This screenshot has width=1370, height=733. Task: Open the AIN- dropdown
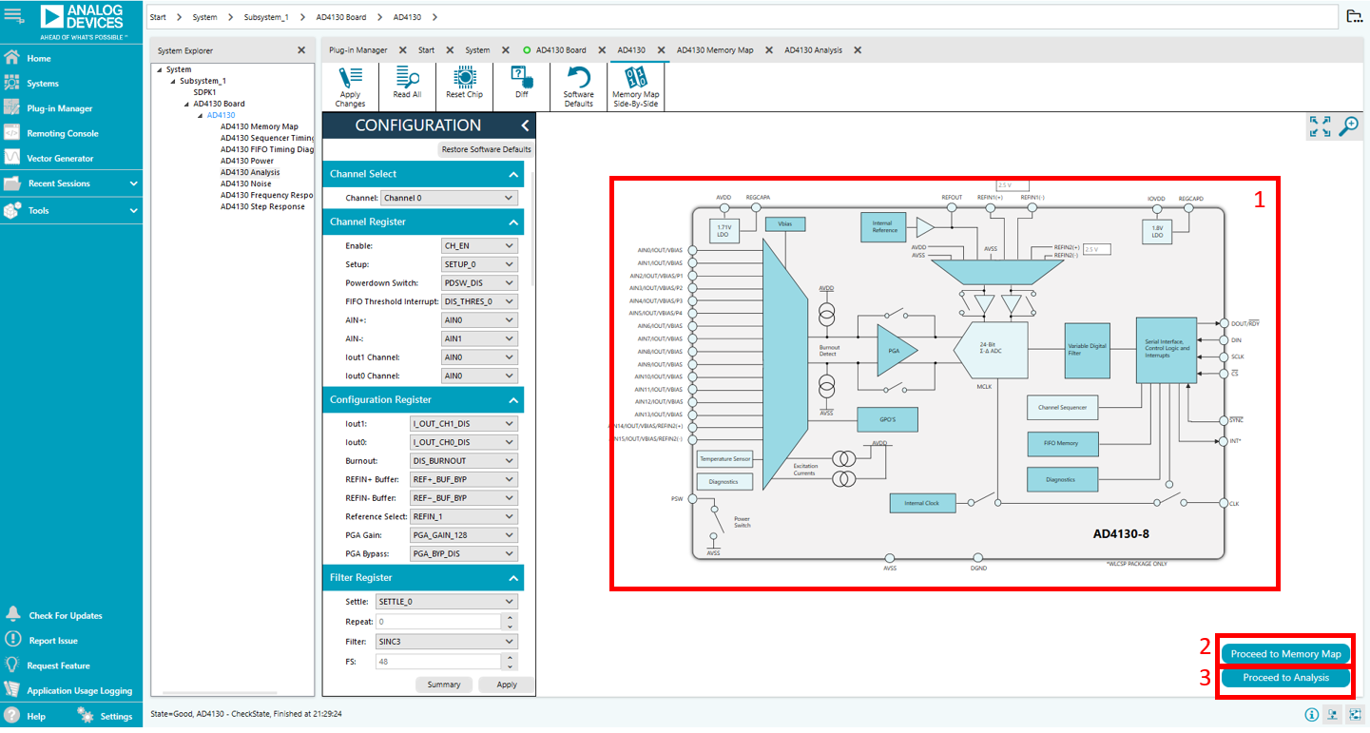(x=479, y=339)
